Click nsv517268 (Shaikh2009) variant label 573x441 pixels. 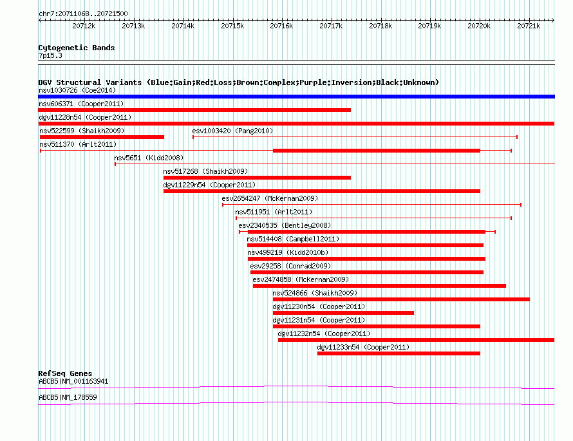pyautogui.click(x=205, y=171)
